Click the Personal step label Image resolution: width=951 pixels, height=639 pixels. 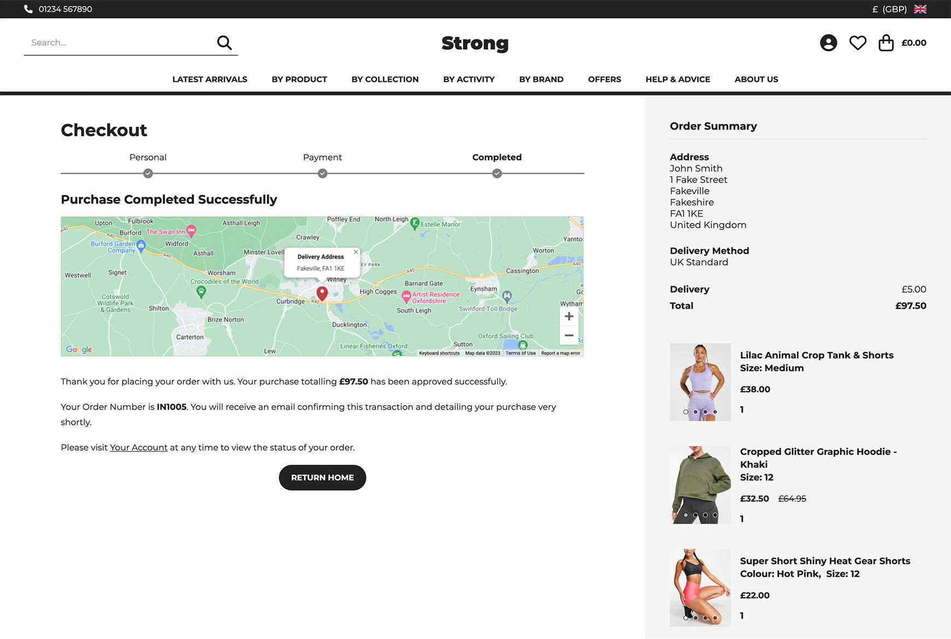[x=148, y=157]
